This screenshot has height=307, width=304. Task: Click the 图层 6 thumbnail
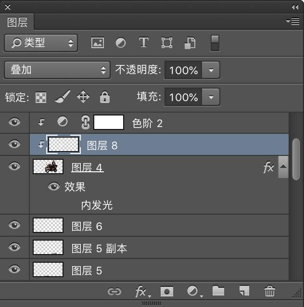pos(48,225)
